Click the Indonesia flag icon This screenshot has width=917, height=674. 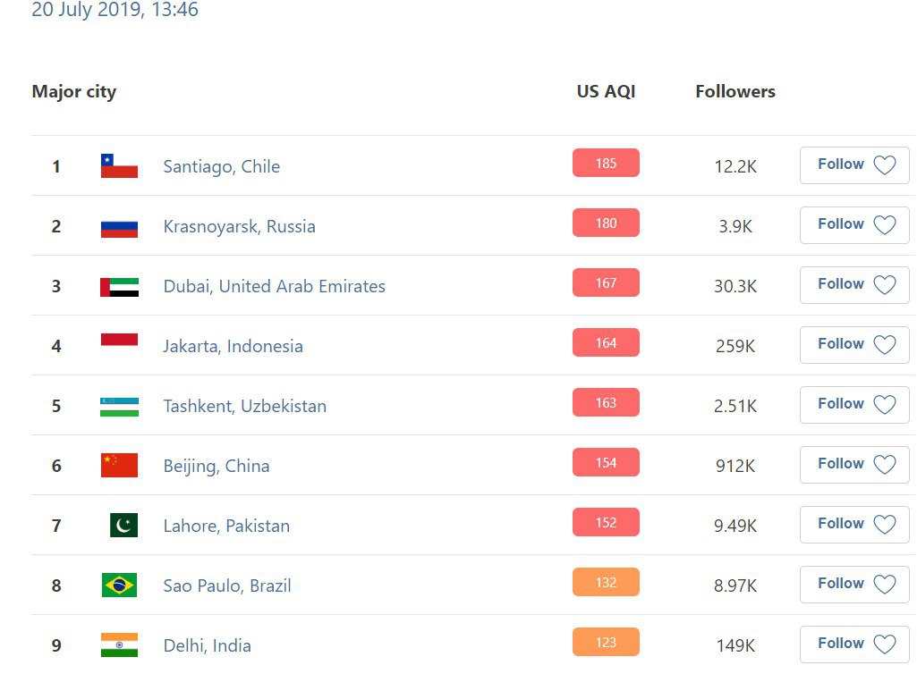click(x=119, y=341)
